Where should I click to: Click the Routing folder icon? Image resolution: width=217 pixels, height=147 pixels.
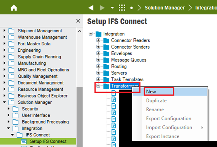point(106,66)
